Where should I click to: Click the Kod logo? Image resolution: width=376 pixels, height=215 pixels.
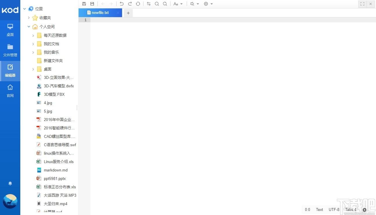10,10
